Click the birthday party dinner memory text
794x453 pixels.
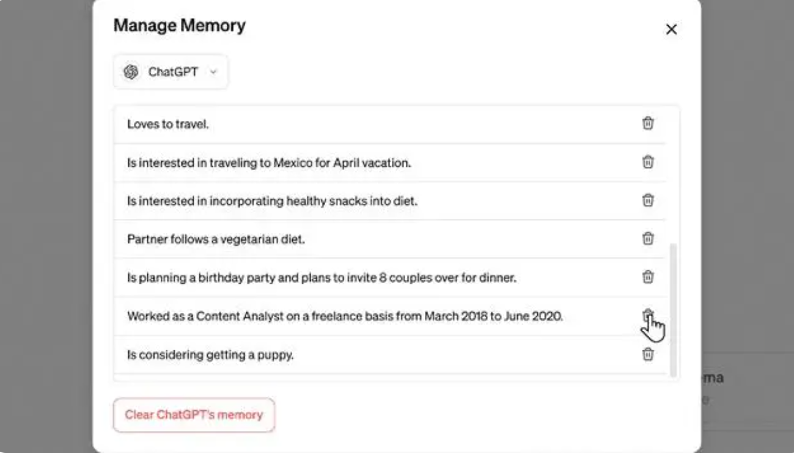point(322,278)
